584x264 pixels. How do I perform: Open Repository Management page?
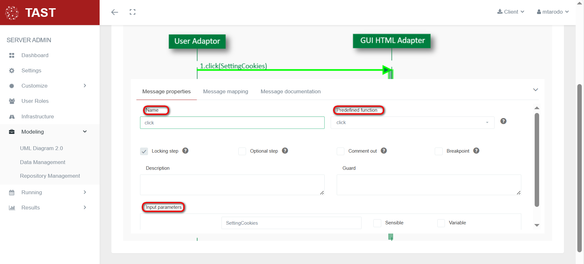[x=50, y=176]
